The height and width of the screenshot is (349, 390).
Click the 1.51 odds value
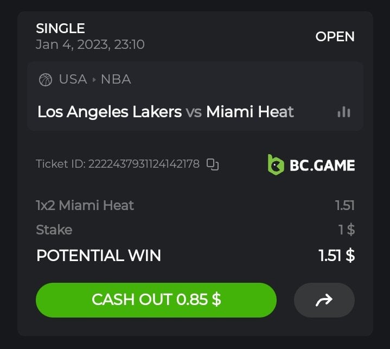tap(344, 205)
